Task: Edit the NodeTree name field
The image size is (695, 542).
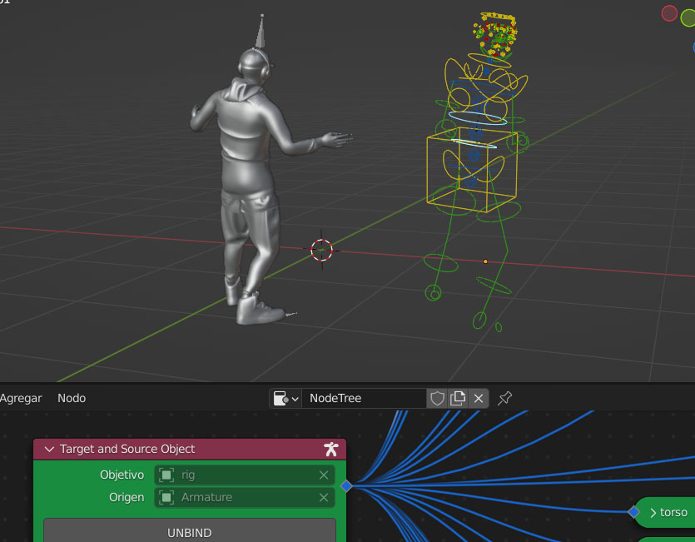Action: 364,398
